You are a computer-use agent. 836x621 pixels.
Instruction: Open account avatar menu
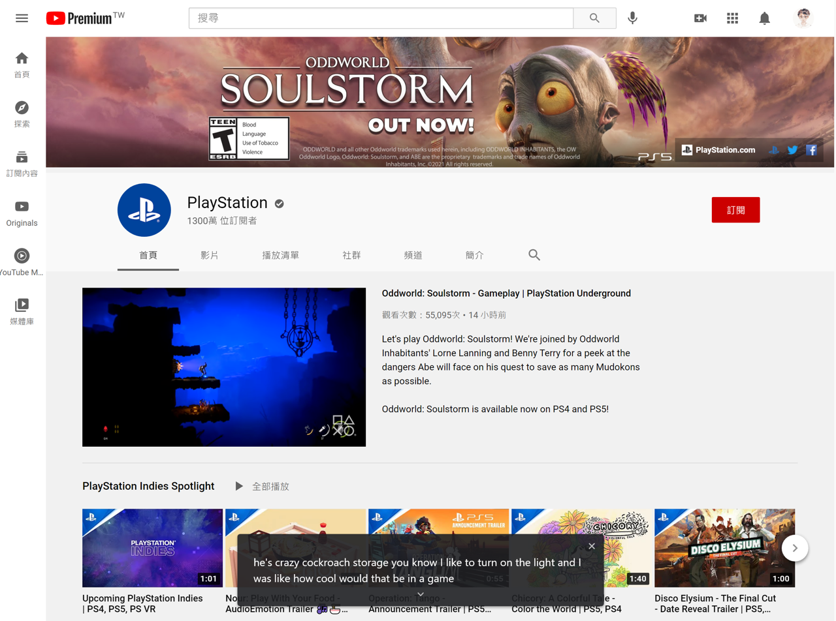coord(803,18)
